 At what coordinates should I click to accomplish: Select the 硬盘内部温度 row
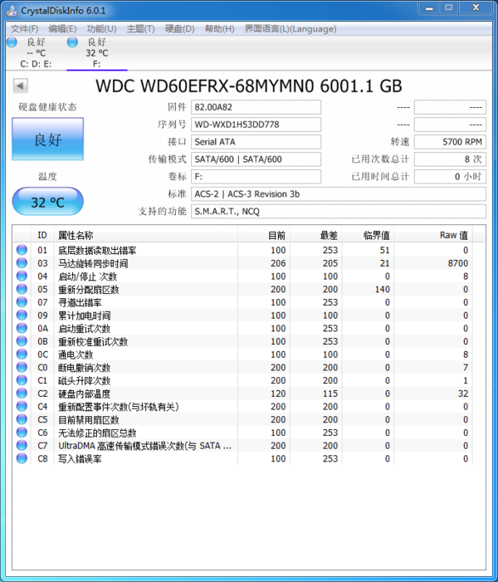242,394
